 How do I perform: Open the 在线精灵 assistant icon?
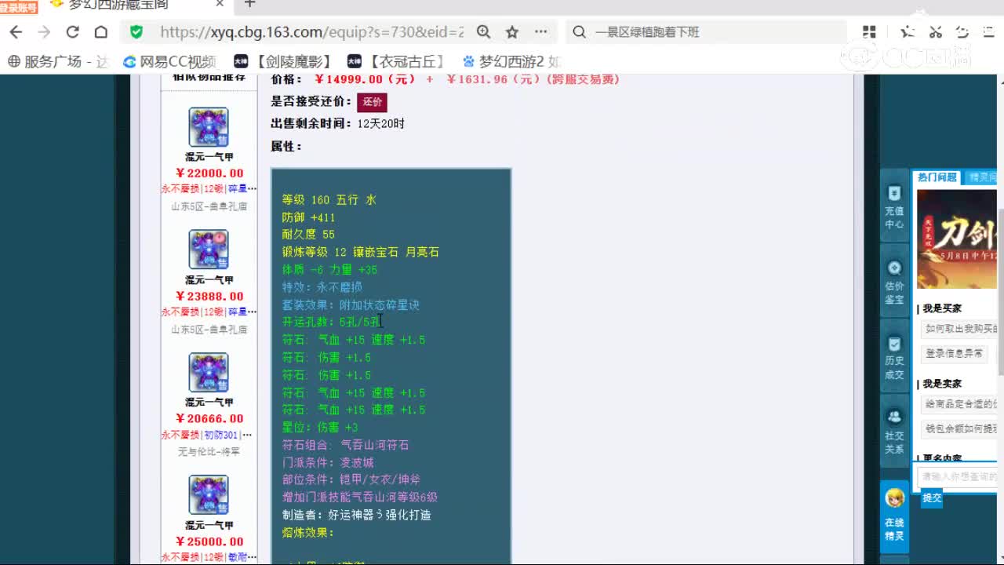point(894,515)
